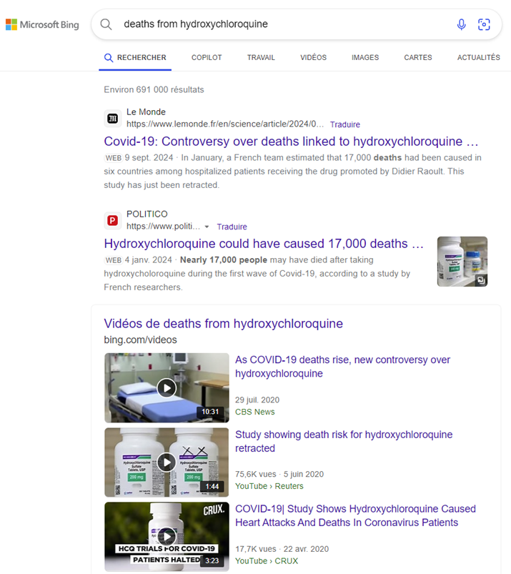This screenshot has width=511, height=574.
Task: Click the 29 juil. 2020 date text
Action: coord(257,400)
